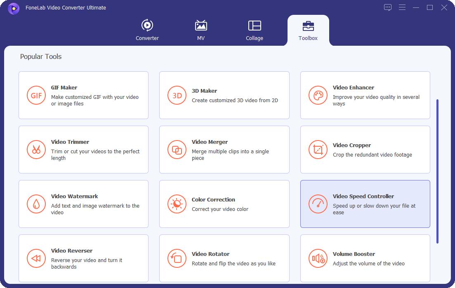Click the MV tab picture icon
The image size is (455, 288).
point(201,26)
